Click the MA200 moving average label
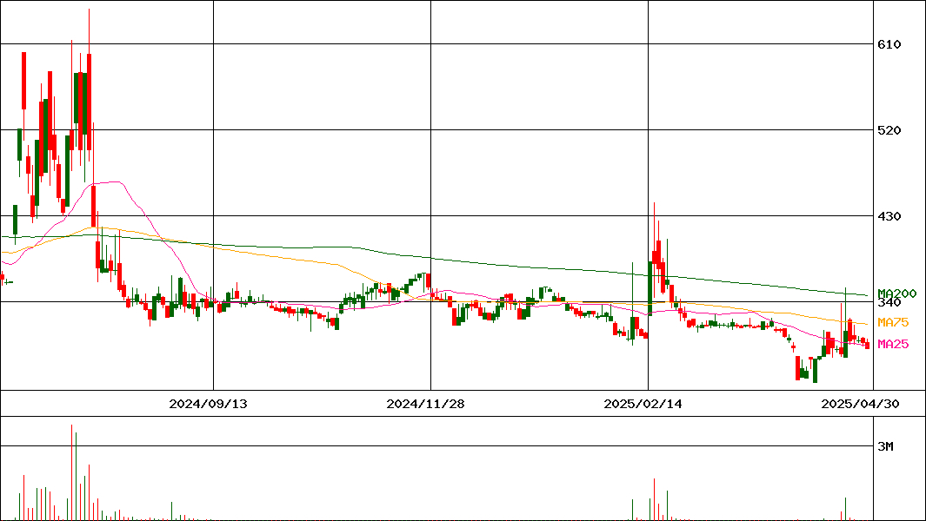The width and height of the screenshot is (926, 521). (897, 293)
